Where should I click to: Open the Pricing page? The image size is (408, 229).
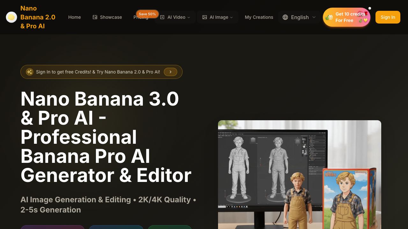coord(141,17)
